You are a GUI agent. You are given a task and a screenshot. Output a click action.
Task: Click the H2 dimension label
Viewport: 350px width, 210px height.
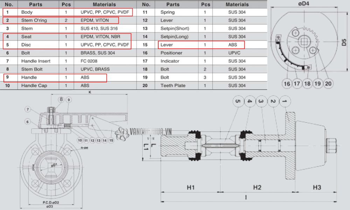[x=257, y=188]
